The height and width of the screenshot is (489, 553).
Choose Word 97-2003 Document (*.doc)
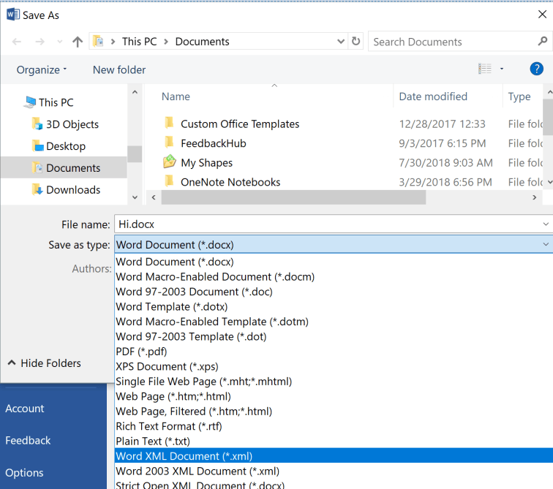coord(334,292)
